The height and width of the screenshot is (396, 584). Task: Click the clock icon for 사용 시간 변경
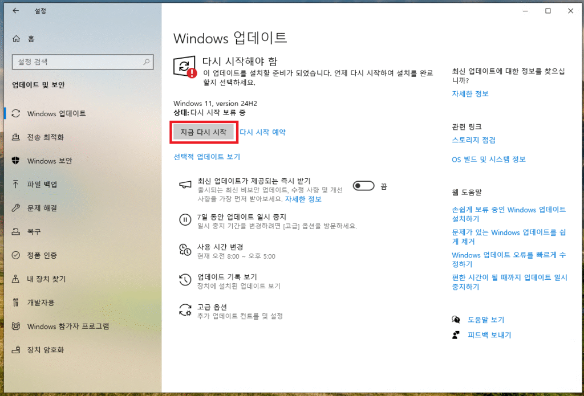185,250
